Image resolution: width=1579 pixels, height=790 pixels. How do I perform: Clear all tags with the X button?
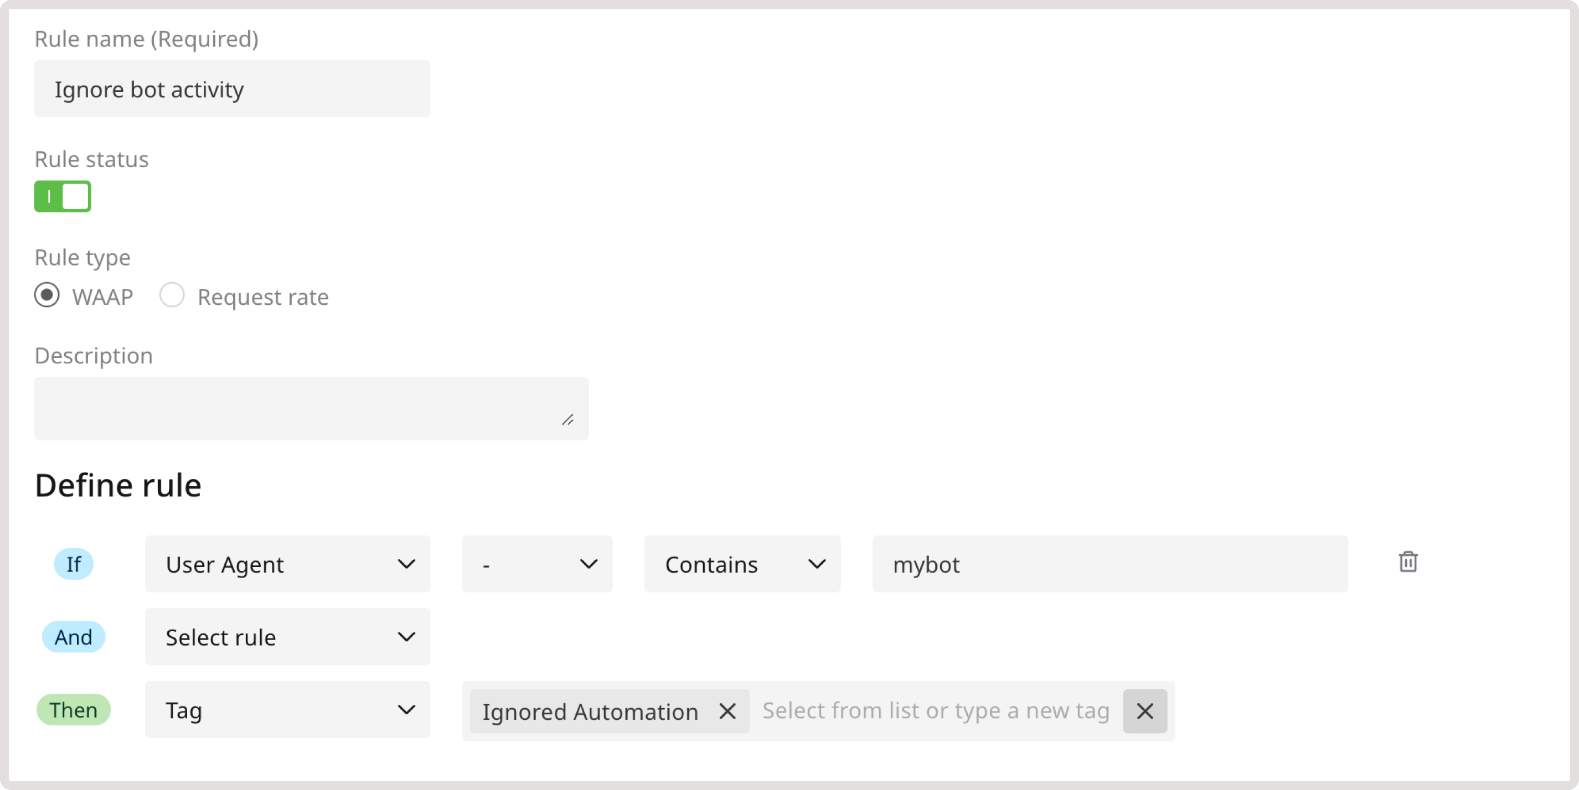pos(1144,711)
